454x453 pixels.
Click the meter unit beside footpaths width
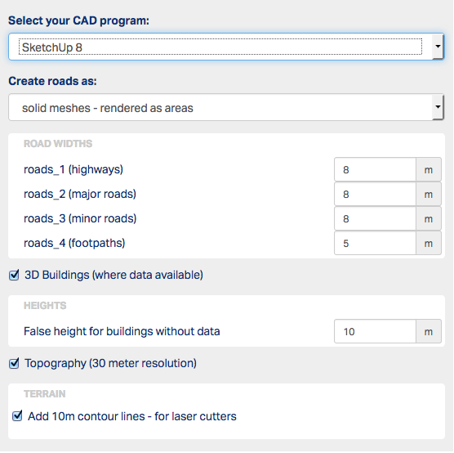pyautogui.click(x=429, y=243)
